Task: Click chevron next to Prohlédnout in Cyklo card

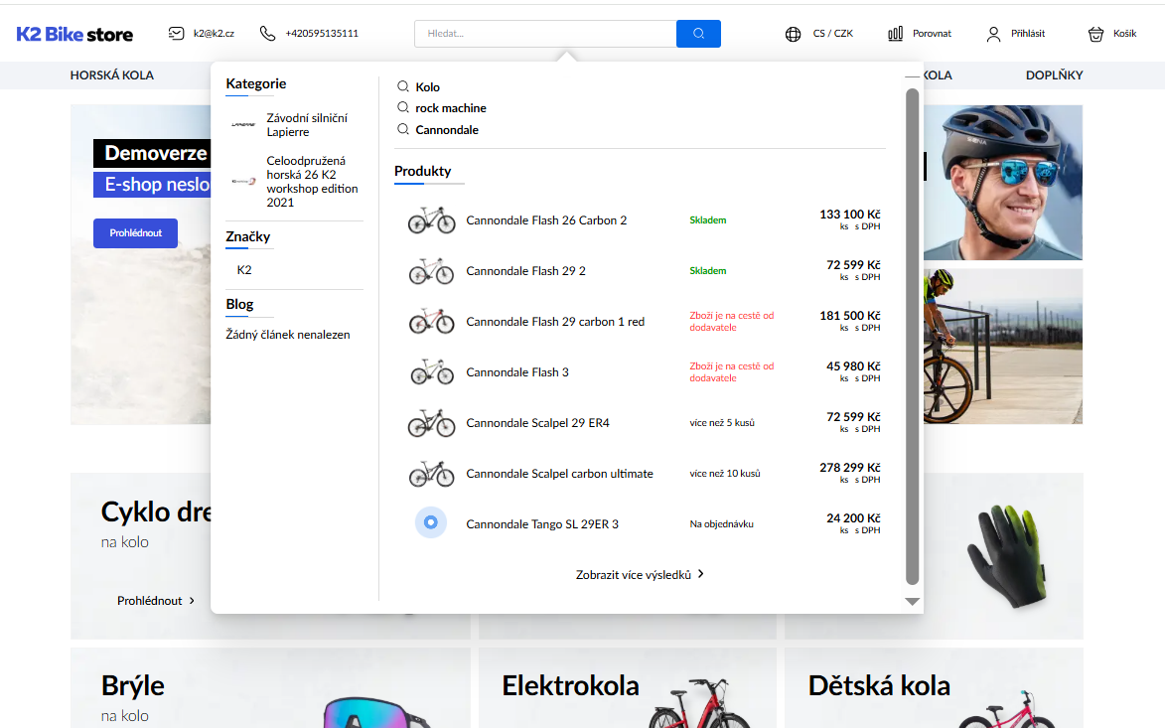Action: pyautogui.click(x=192, y=600)
